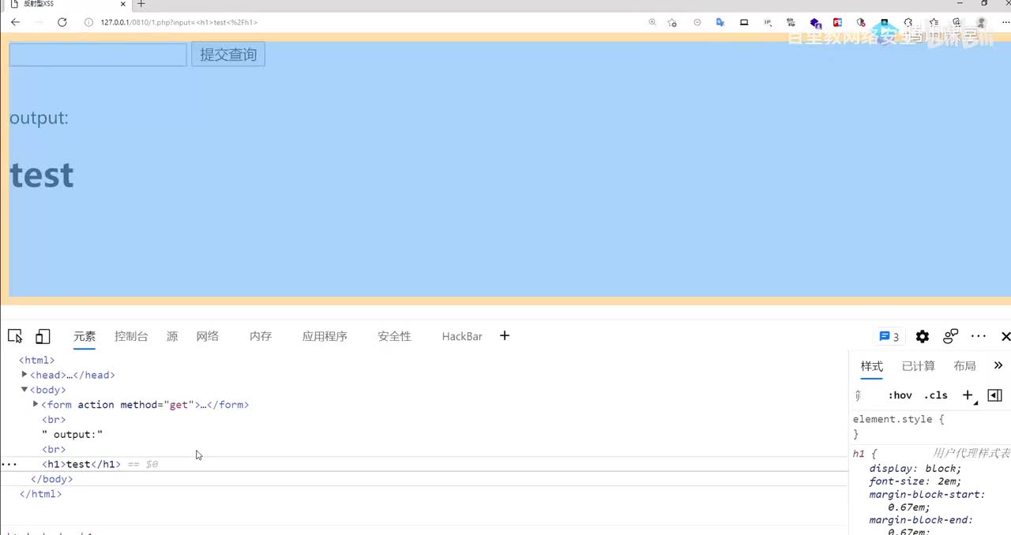
Task: Toggle the :hov element state panel
Action: click(x=900, y=395)
